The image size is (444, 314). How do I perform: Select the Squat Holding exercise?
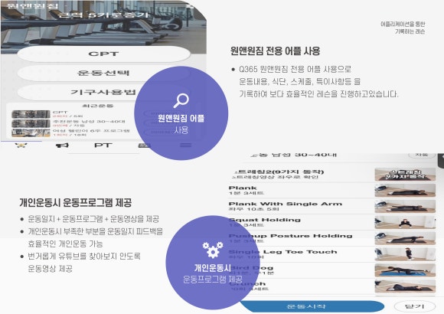point(264,220)
